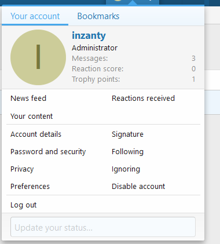Image resolution: width=220 pixels, height=244 pixels.
Task: Click the Messages count row
Action: (x=134, y=59)
